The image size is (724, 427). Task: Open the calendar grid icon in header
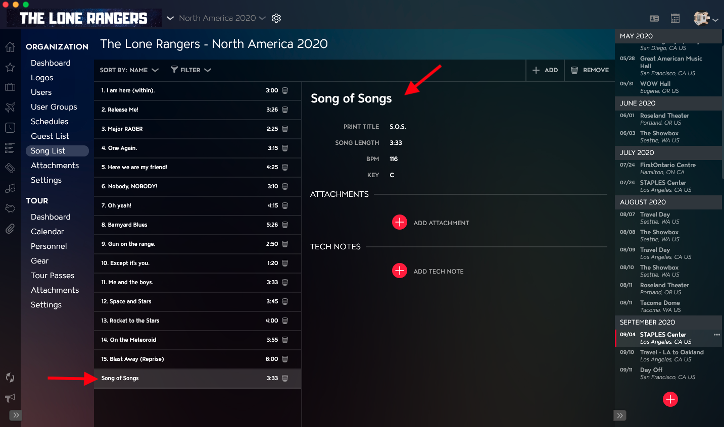(675, 18)
